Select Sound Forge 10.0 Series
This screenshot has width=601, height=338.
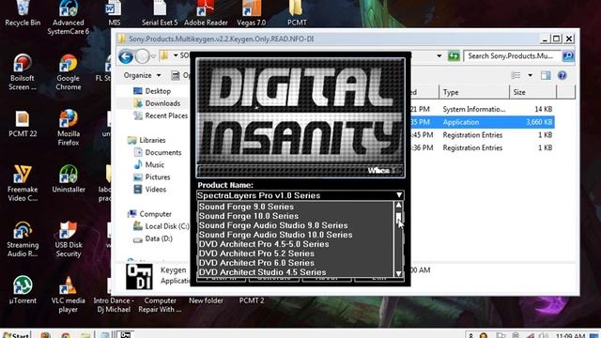tap(296, 216)
